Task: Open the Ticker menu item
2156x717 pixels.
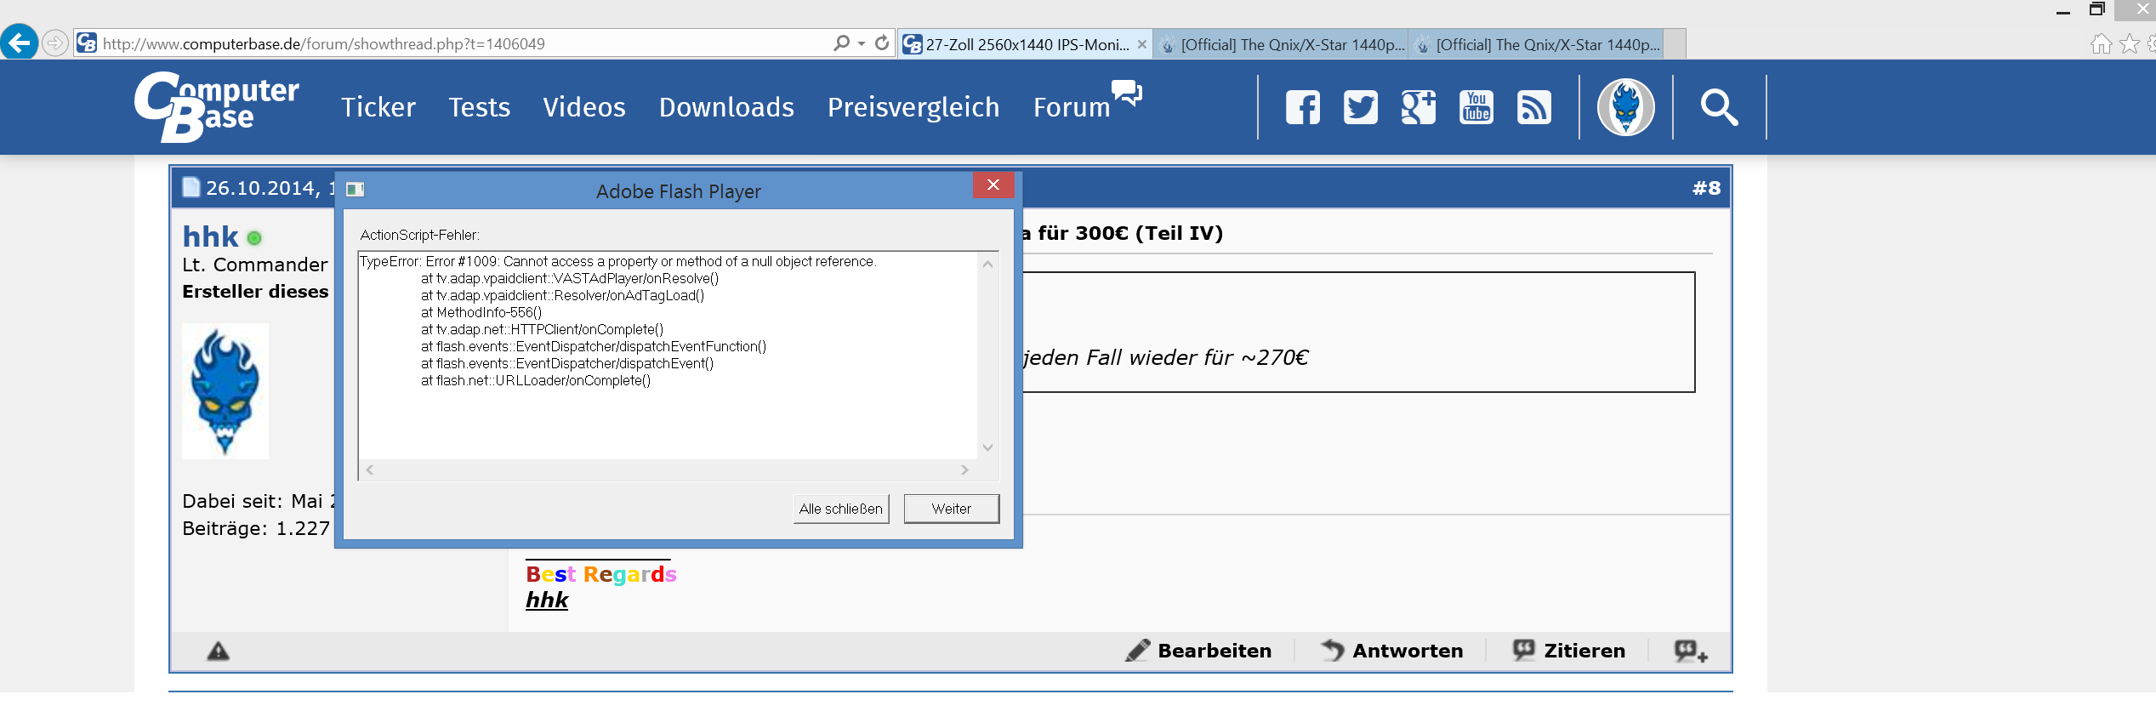Action: pos(378,107)
